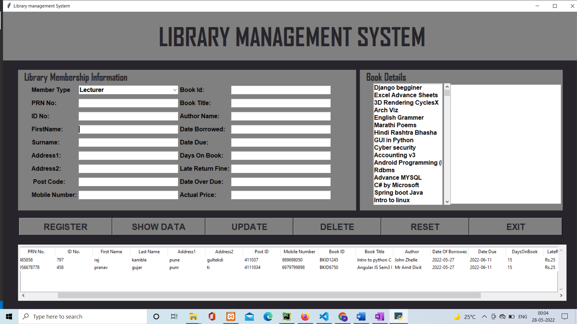Click the EXIT button
Viewport: 577px width, 324px height.
pos(516,227)
